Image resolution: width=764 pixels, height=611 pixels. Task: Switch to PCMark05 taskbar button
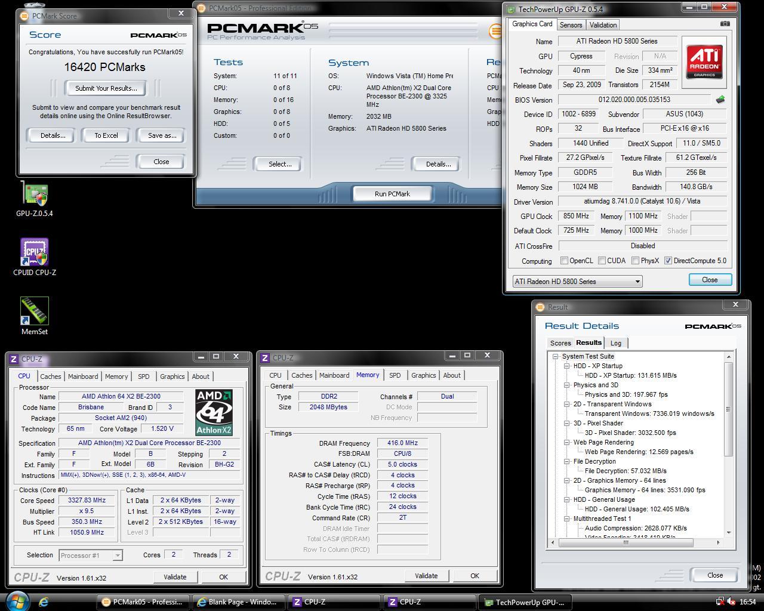click(143, 602)
